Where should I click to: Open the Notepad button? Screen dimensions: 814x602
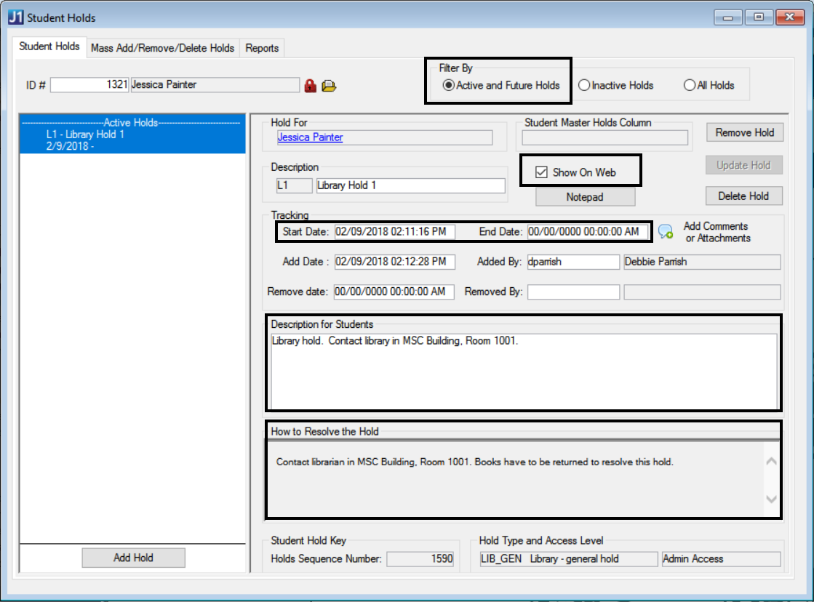[585, 197]
